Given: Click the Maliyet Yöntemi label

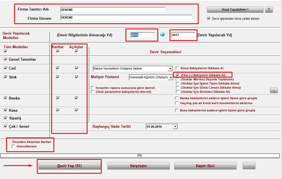Looking at the screenshot, I should point(105,77).
